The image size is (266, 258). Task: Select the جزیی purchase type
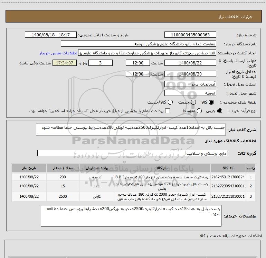[x=220, y=111]
